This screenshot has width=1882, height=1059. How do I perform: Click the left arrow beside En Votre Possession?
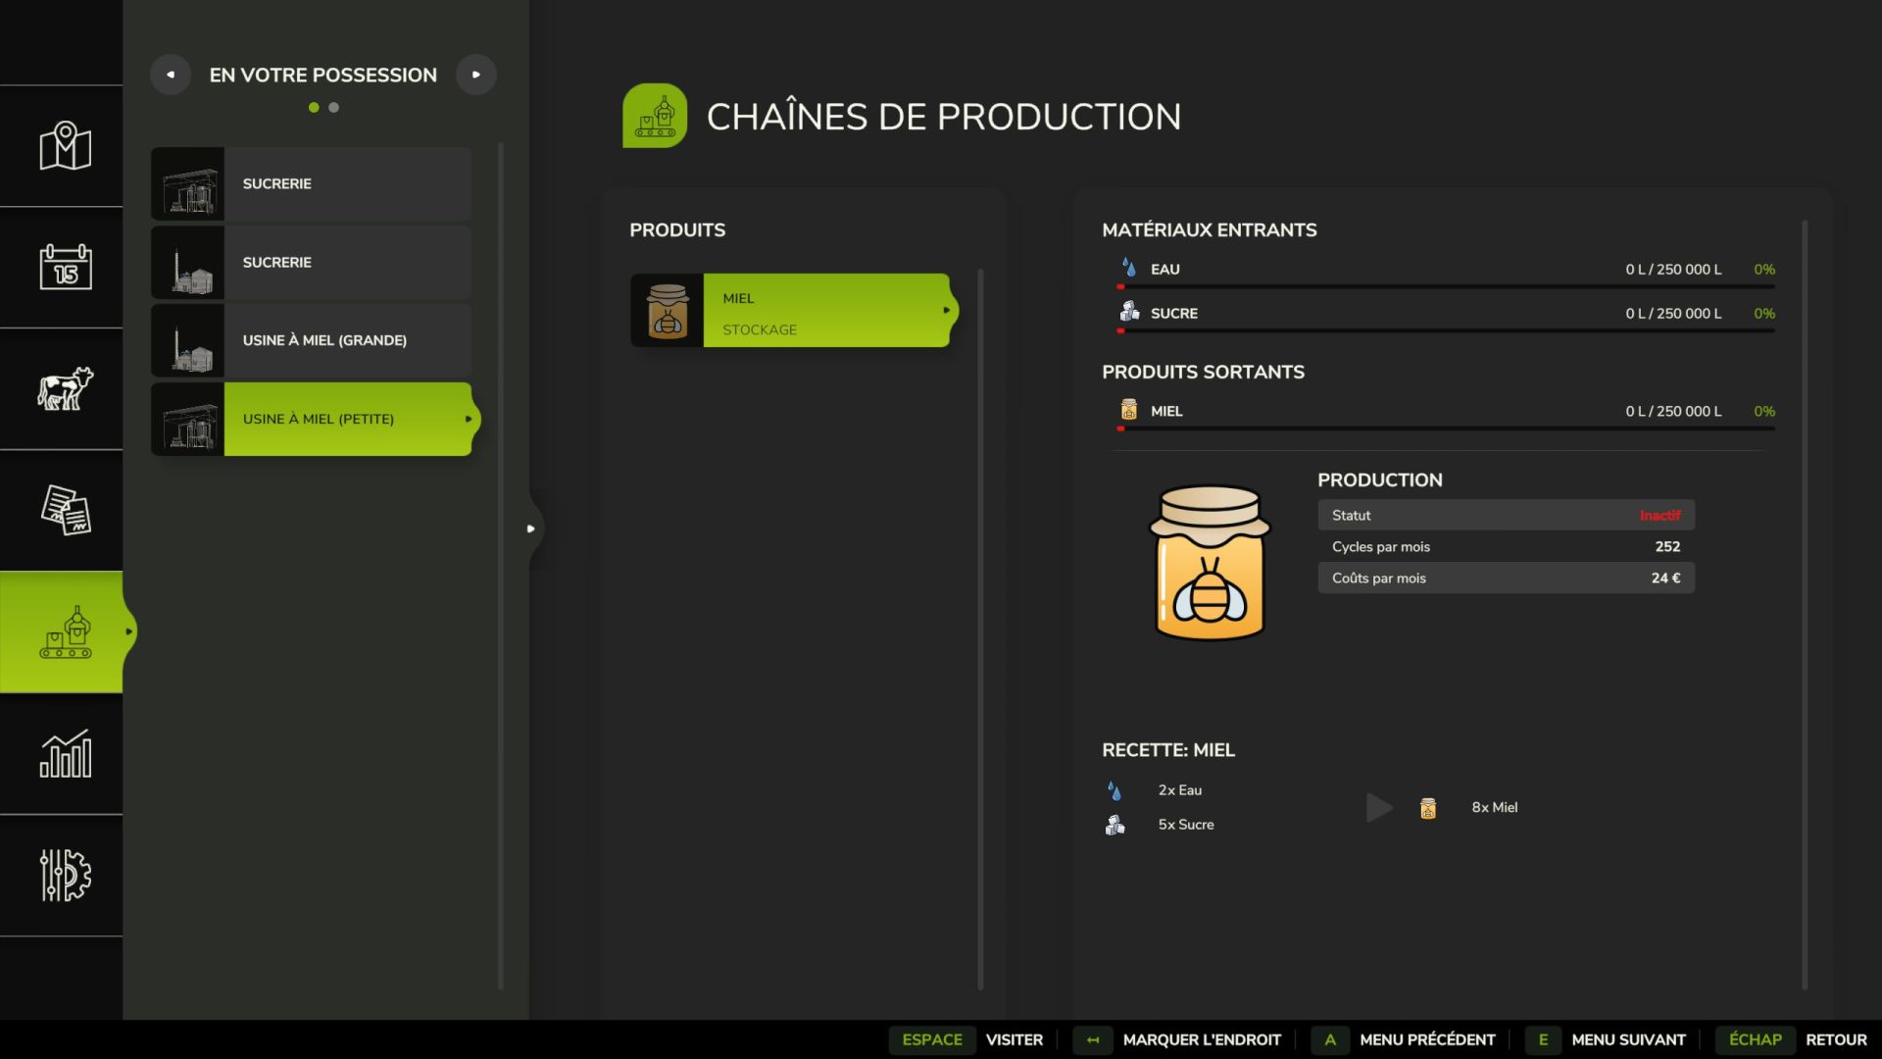point(171,74)
